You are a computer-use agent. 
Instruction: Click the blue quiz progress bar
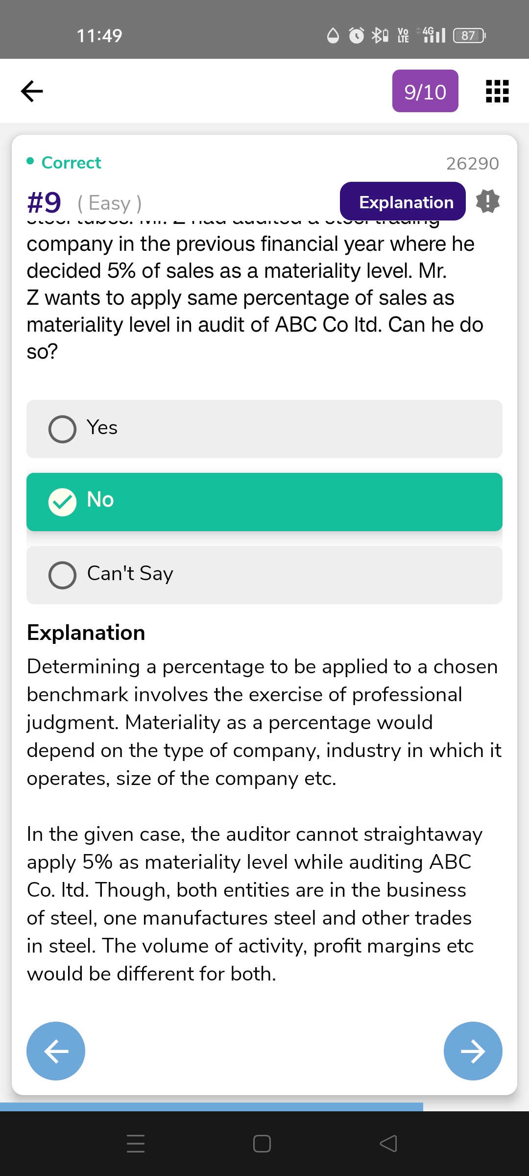212,1106
